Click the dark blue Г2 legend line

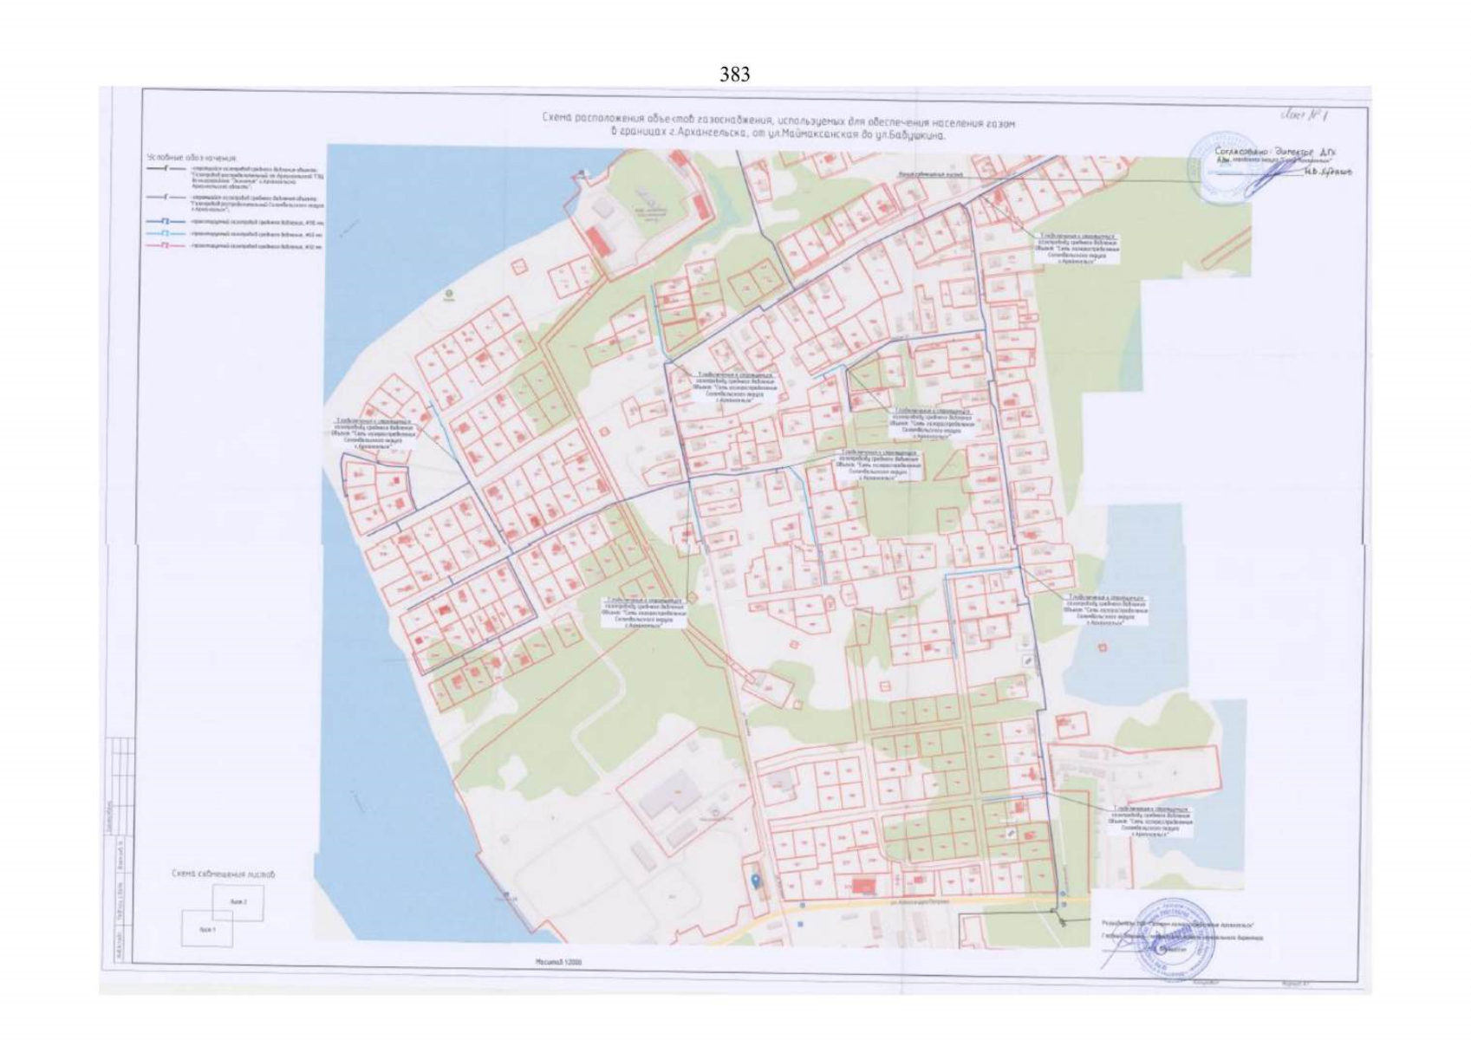(166, 221)
